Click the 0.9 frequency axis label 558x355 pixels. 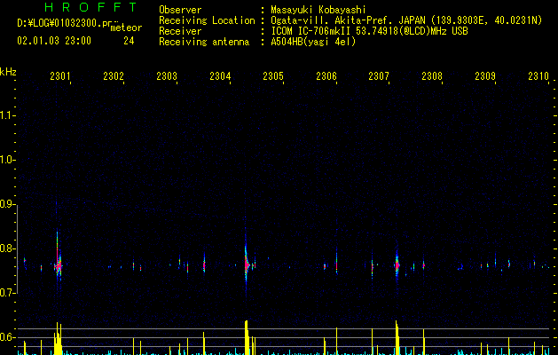coord(8,204)
